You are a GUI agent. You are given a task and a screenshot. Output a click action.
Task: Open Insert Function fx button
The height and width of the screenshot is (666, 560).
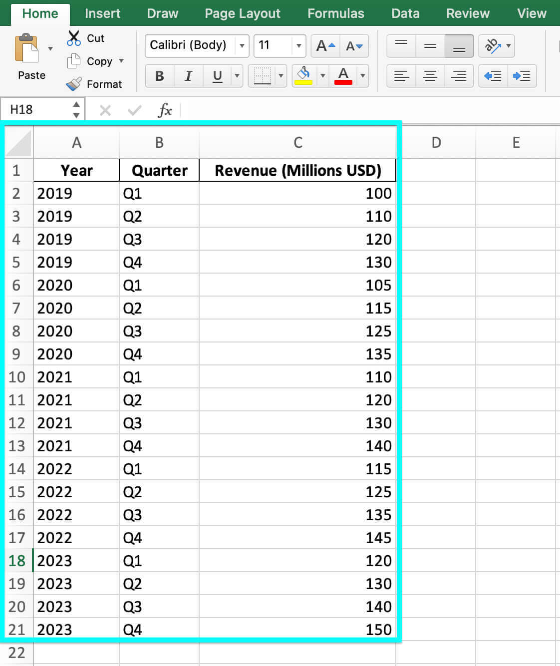(165, 110)
